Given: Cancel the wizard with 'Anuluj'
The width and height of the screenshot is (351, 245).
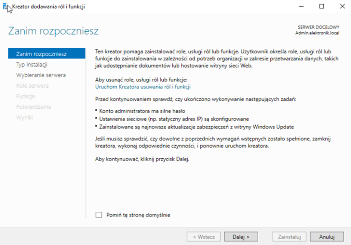Looking at the screenshot, I should coord(326,237).
